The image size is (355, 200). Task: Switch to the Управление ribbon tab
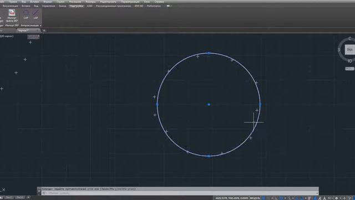[48, 6]
